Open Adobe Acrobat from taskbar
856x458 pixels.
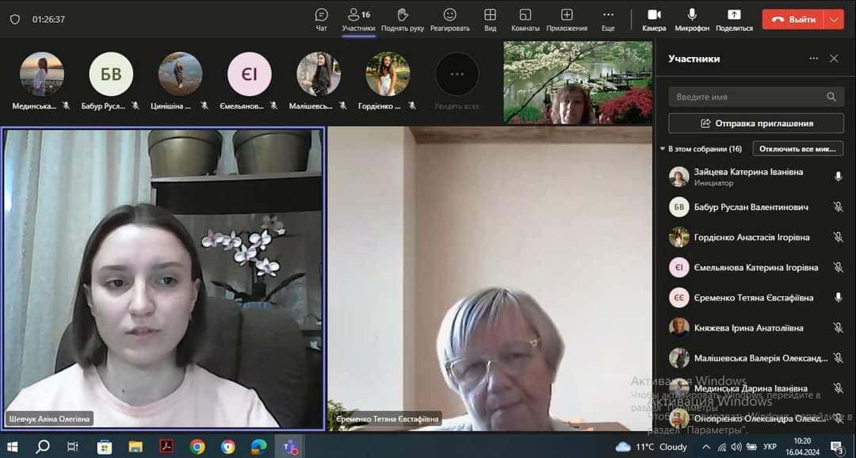(x=166, y=447)
